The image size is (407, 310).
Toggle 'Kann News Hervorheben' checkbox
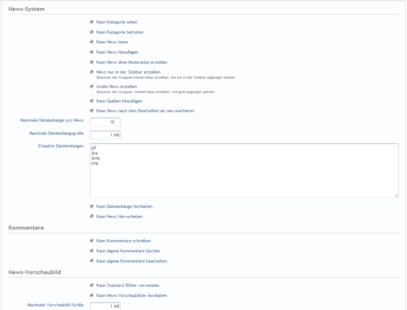(x=92, y=216)
